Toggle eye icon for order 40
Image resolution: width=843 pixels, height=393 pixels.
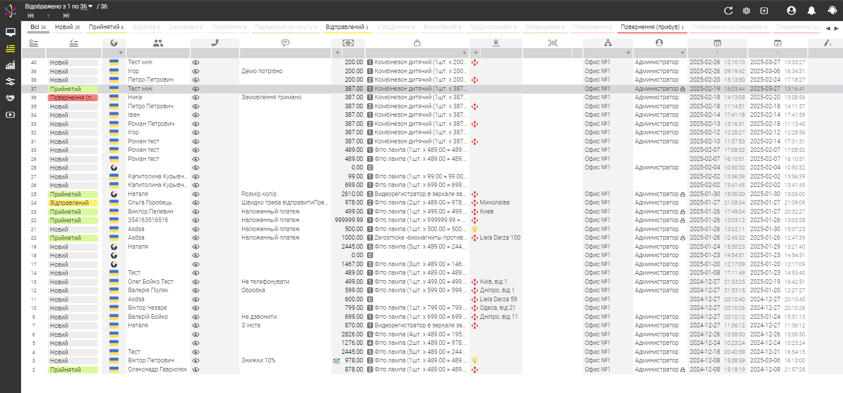(196, 63)
